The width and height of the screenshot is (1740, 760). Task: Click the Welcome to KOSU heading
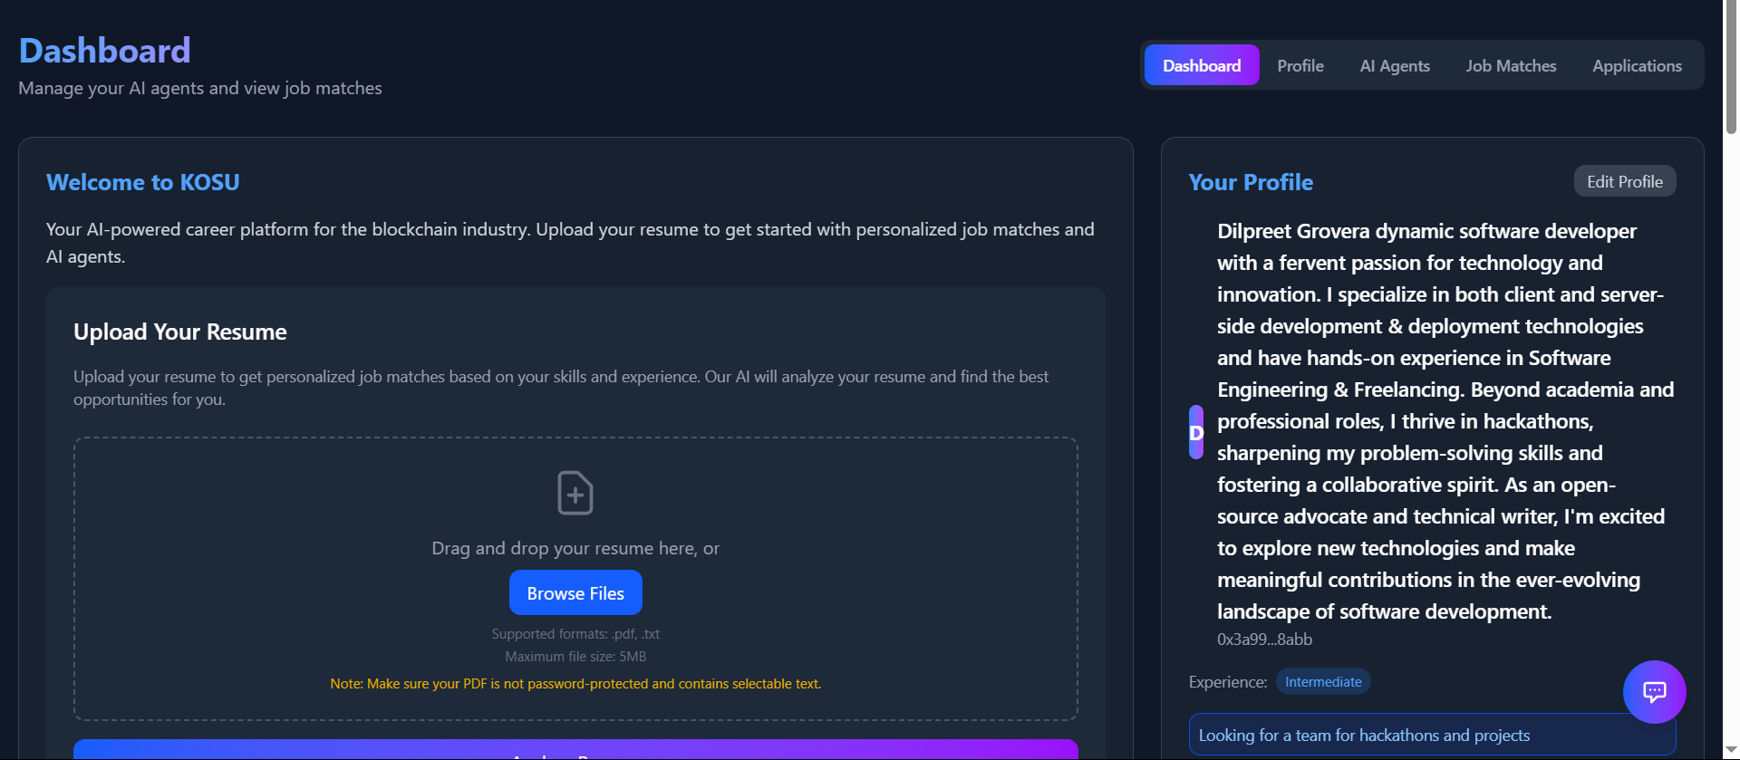pos(143,182)
